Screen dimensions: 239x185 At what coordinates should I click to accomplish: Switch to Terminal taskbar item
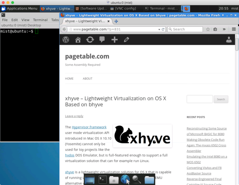click(161, 9)
